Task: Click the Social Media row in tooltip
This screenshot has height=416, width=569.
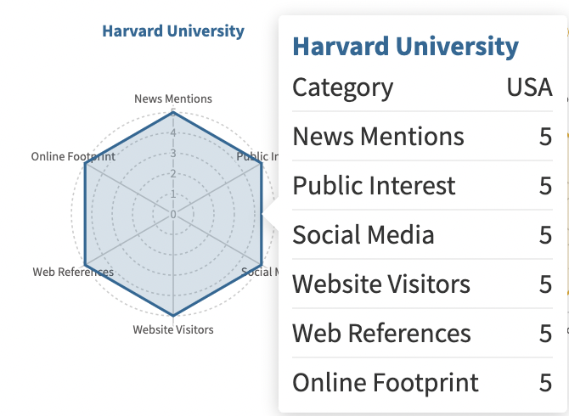Action: (x=422, y=234)
